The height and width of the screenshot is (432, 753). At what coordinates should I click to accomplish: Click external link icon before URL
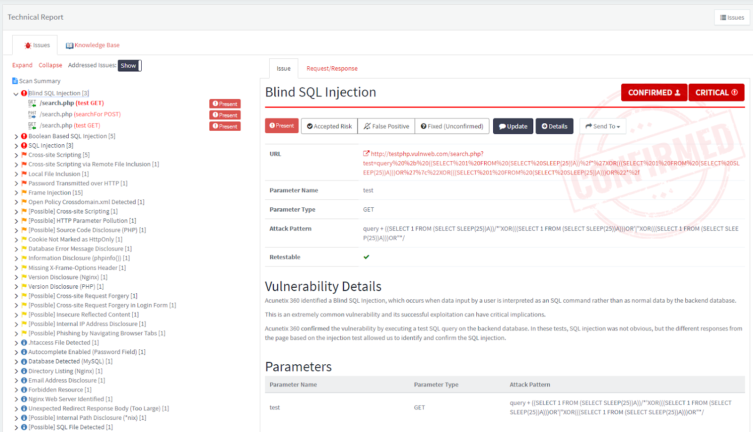[x=366, y=154]
